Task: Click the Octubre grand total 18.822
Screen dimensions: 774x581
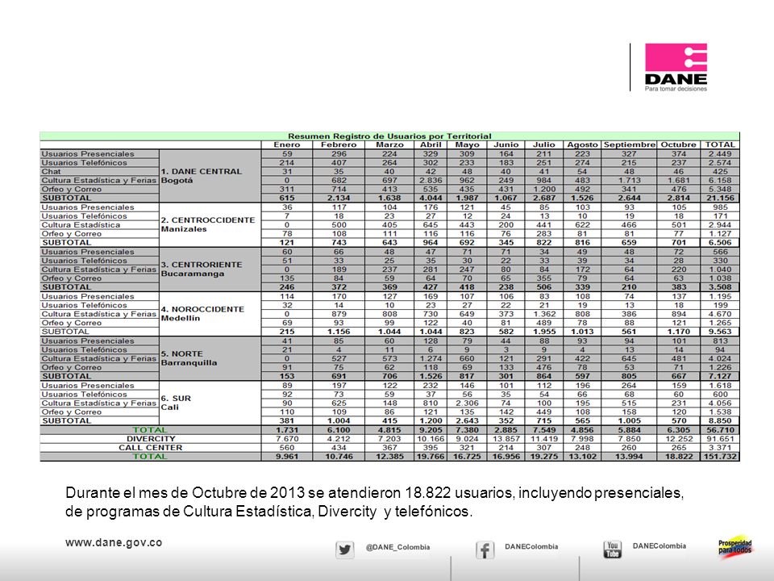Action: 679,457
